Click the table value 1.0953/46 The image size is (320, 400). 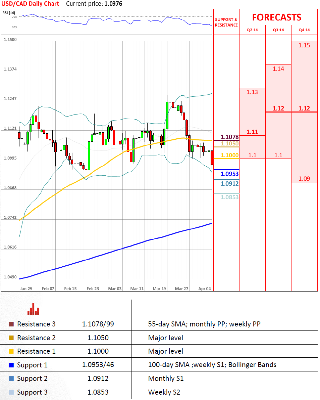[x=98, y=365]
